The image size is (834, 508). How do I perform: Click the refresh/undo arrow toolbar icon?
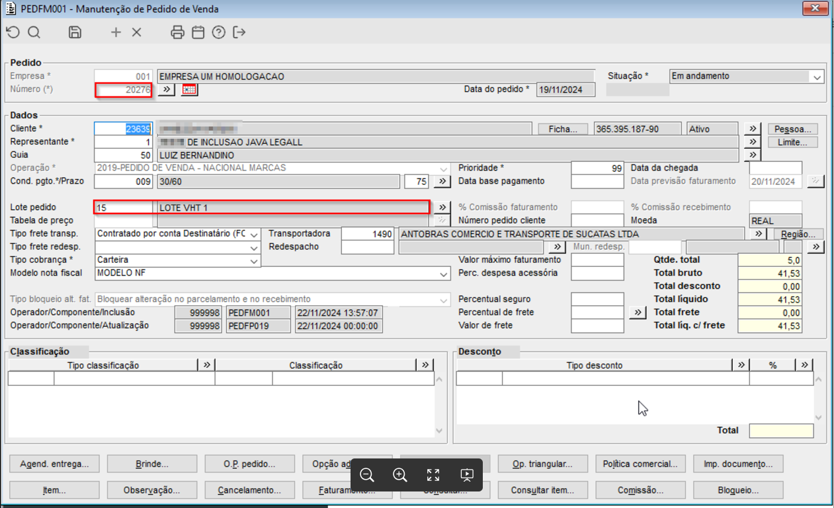pyautogui.click(x=13, y=32)
